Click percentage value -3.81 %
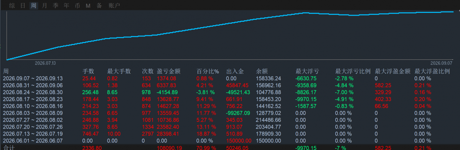This screenshot has height=150, width=460. (205, 92)
